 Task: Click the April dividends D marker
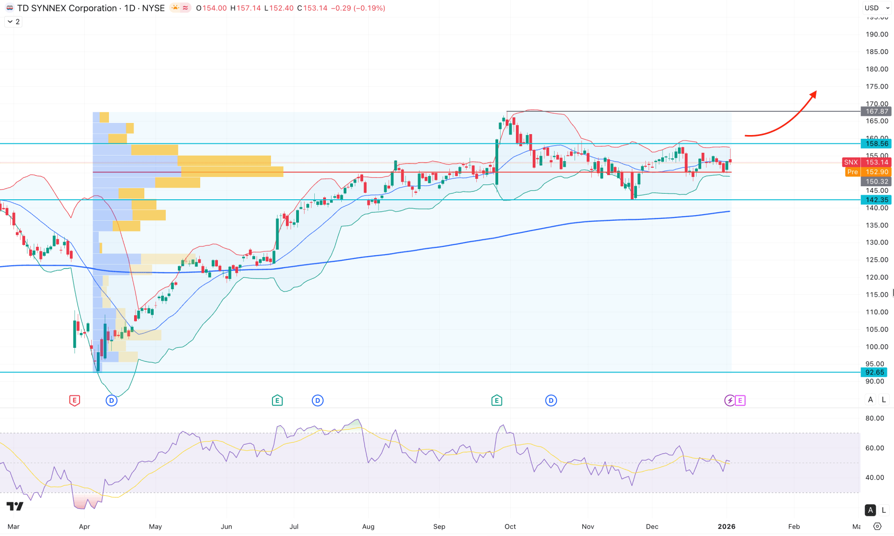[x=111, y=400]
